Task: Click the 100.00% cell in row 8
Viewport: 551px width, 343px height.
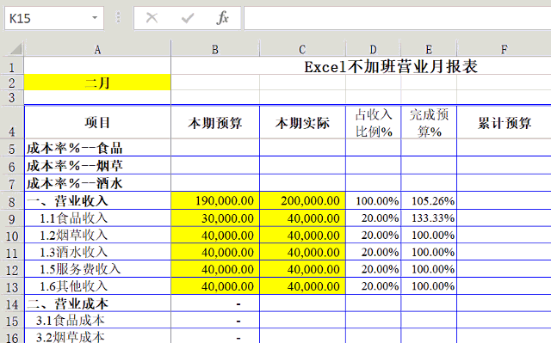Action: (x=373, y=201)
